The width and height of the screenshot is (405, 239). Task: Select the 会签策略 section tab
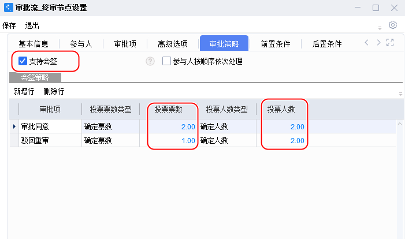pos(35,77)
